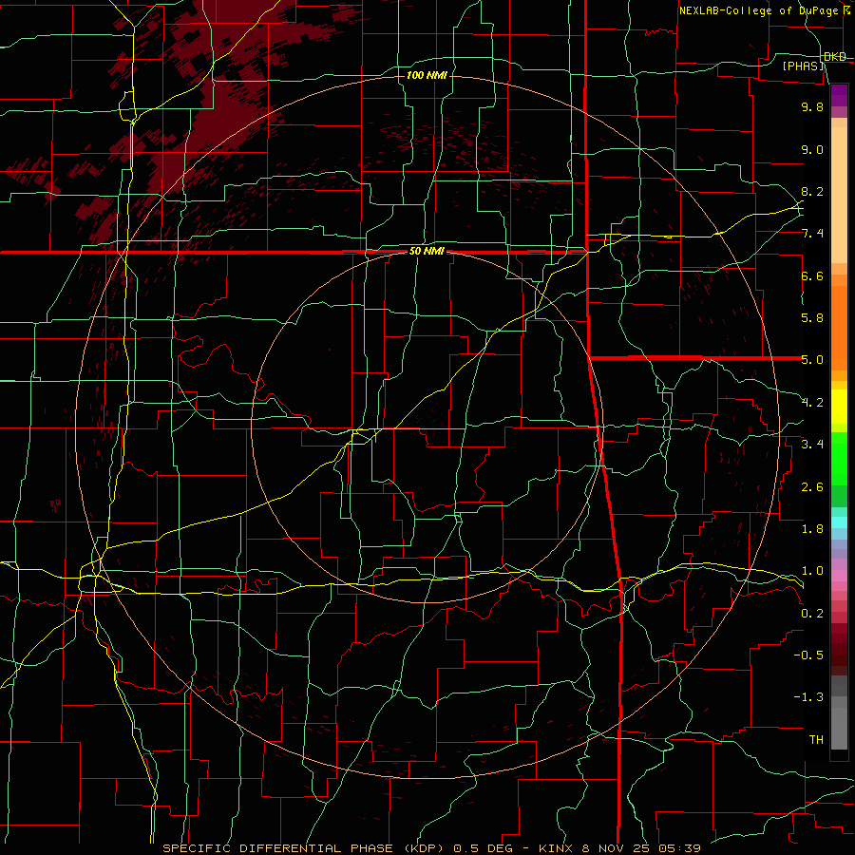Screen dimensions: 855x855
Task: Click the 9.8 value on color scale
Action: [x=812, y=106]
